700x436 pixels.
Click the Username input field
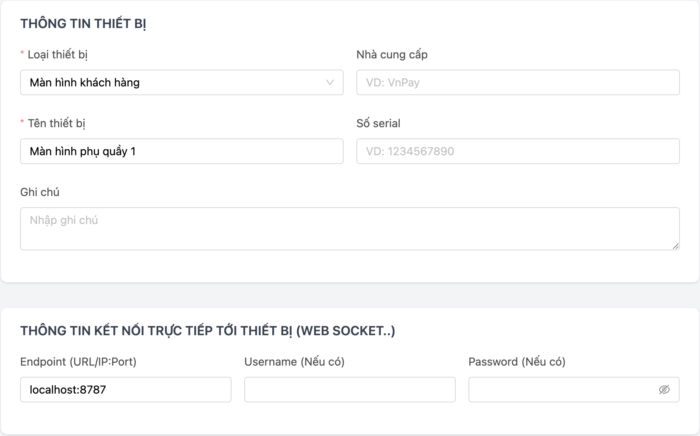(x=350, y=390)
